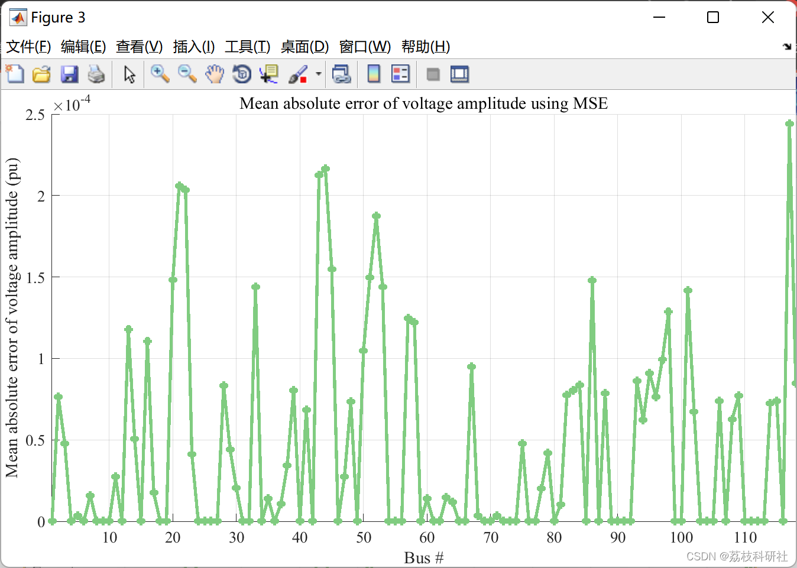797x568 pixels.
Task: Insert a colorbar into the plot
Action: (374, 74)
